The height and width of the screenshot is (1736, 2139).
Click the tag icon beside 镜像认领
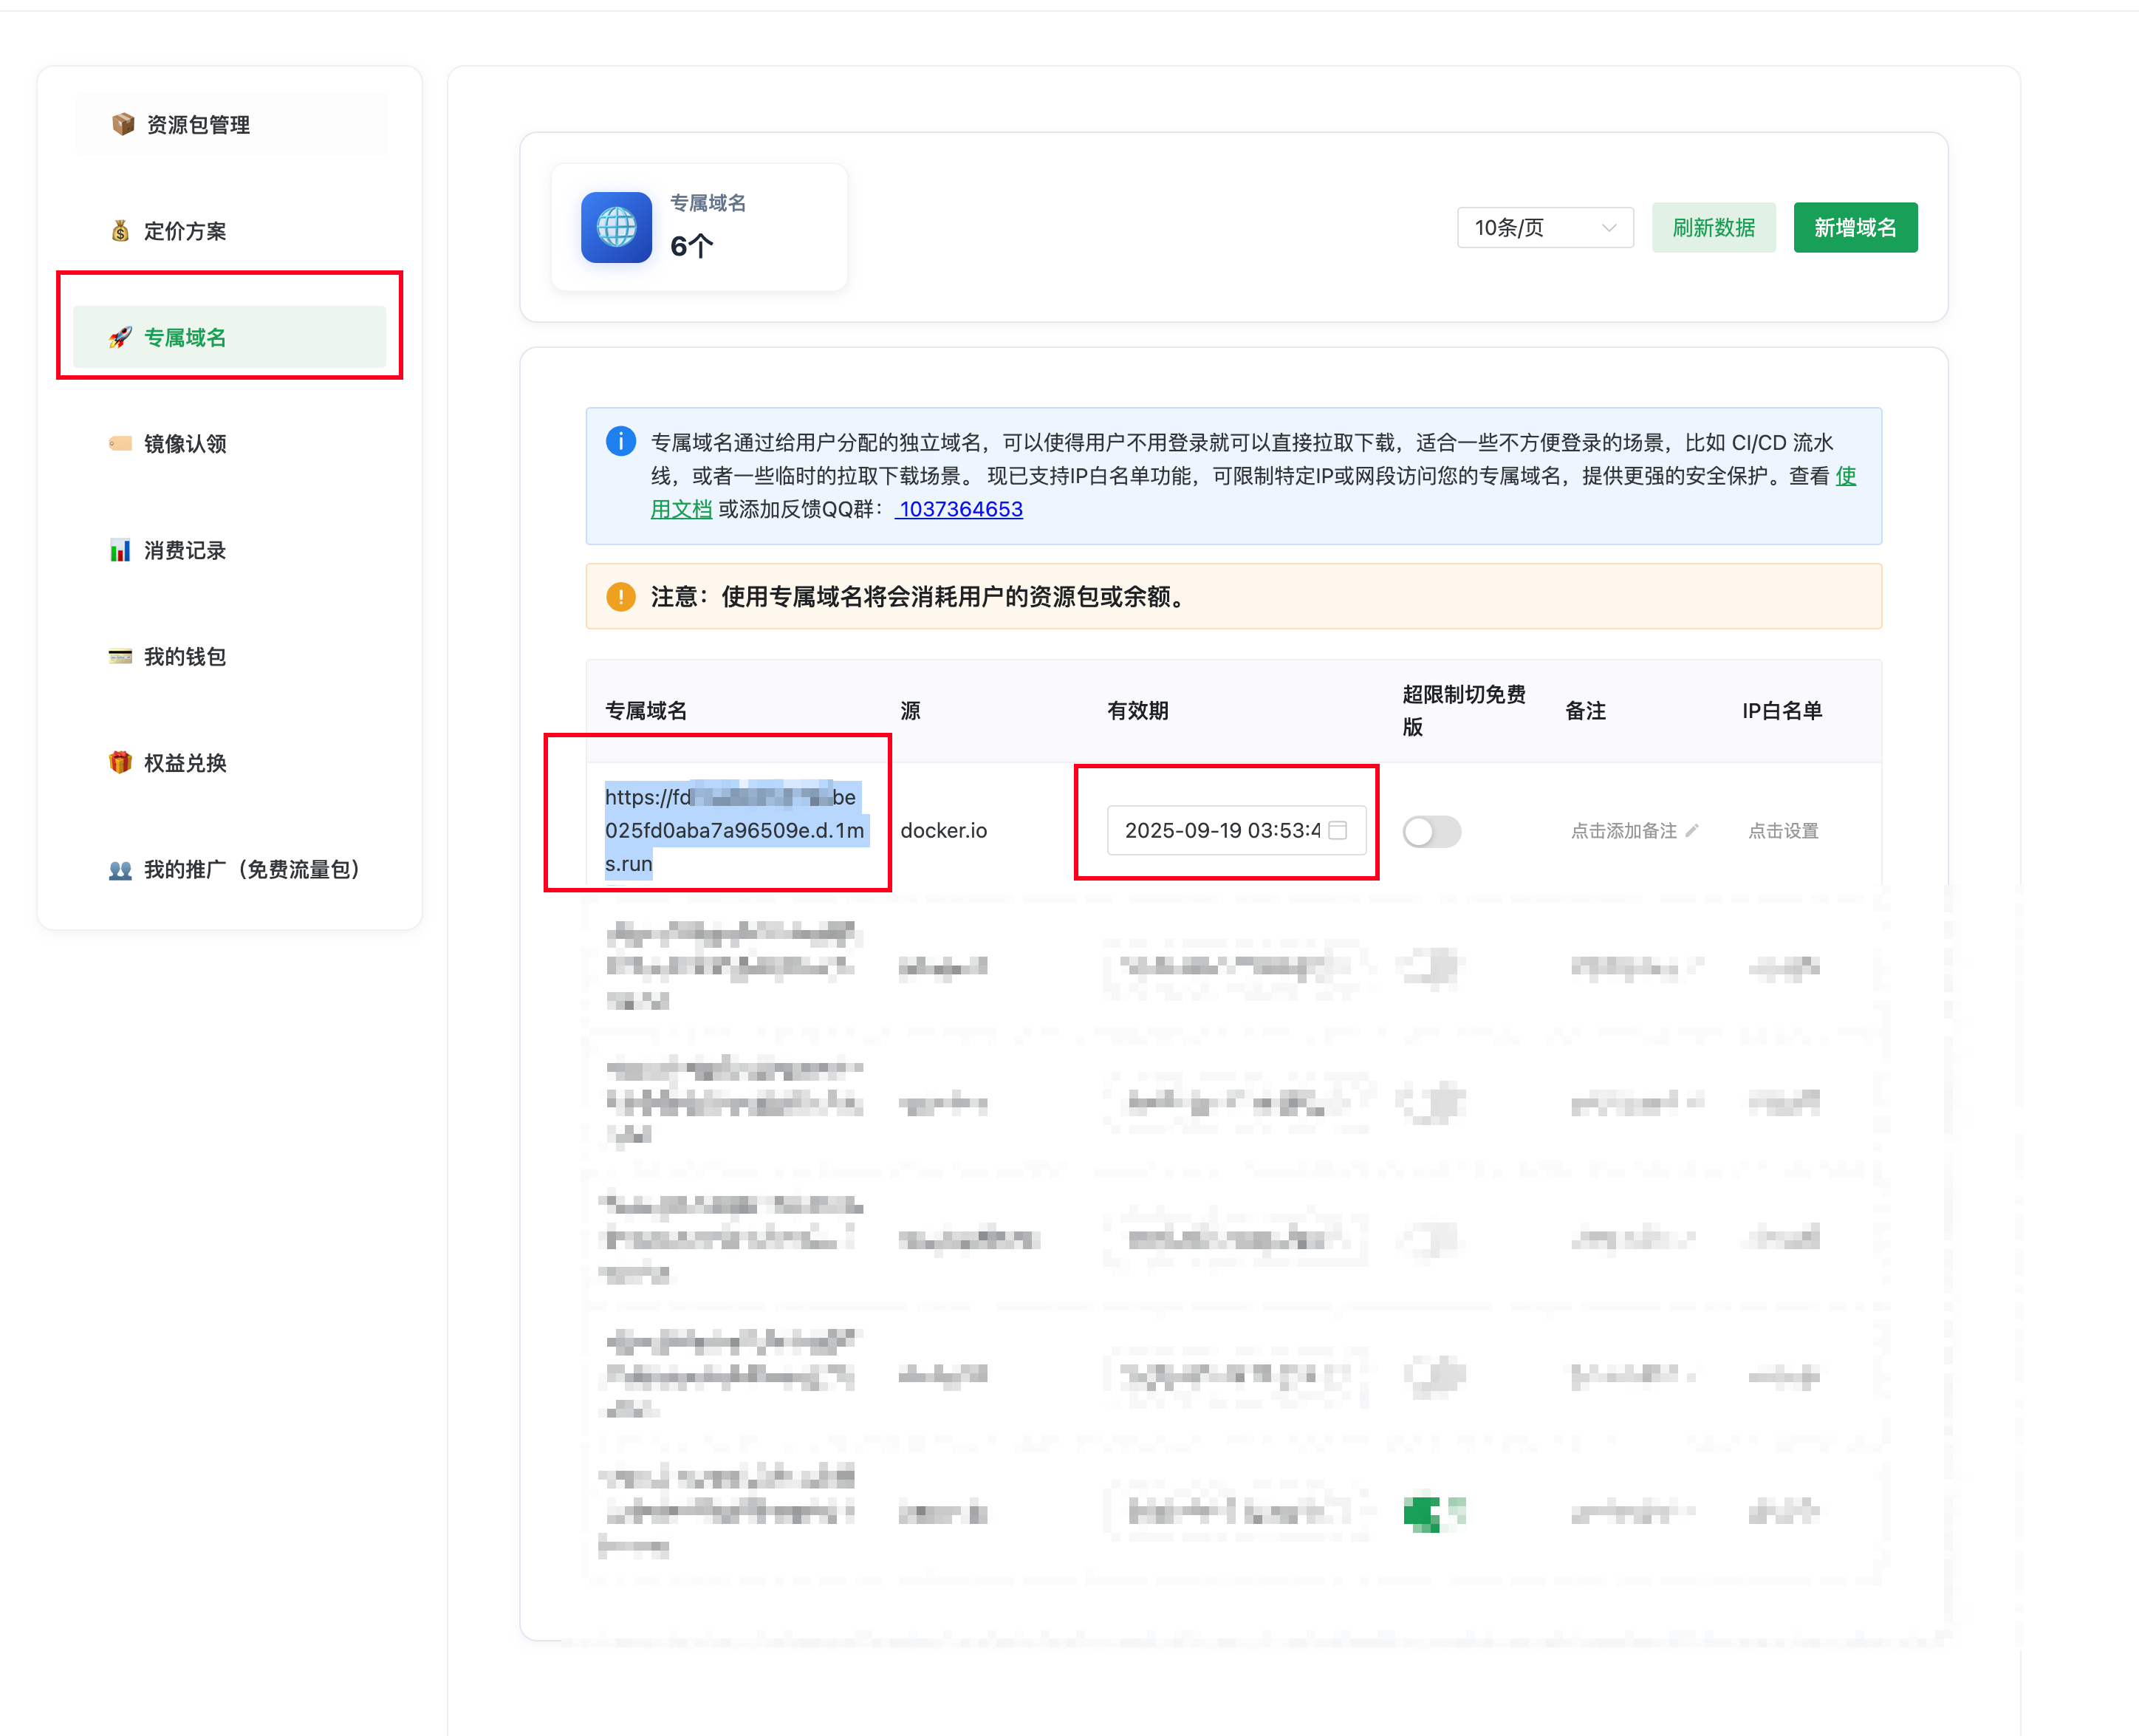(x=120, y=443)
